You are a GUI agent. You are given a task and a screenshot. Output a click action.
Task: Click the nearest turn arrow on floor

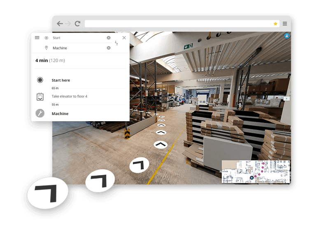point(48,194)
